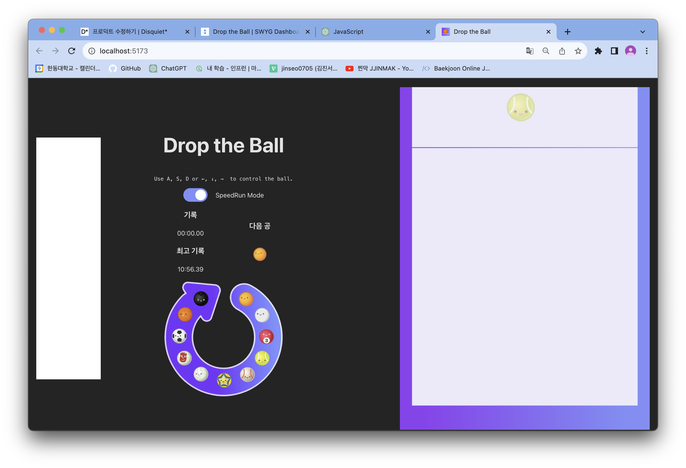Open the 찐막 JJINMAK YouTube bookmark

pyautogui.click(x=379, y=68)
